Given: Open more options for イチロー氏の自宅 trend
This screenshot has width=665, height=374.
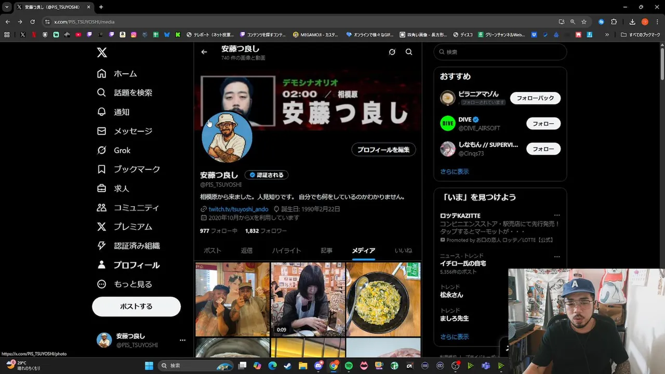Looking at the screenshot, I should pyautogui.click(x=557, y=257).
